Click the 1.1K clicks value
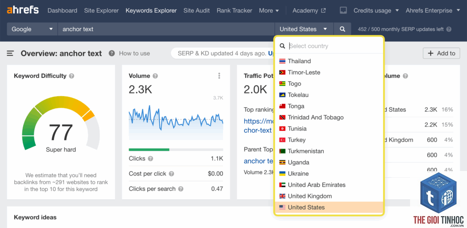467x228 pixels. coord(217,159)
